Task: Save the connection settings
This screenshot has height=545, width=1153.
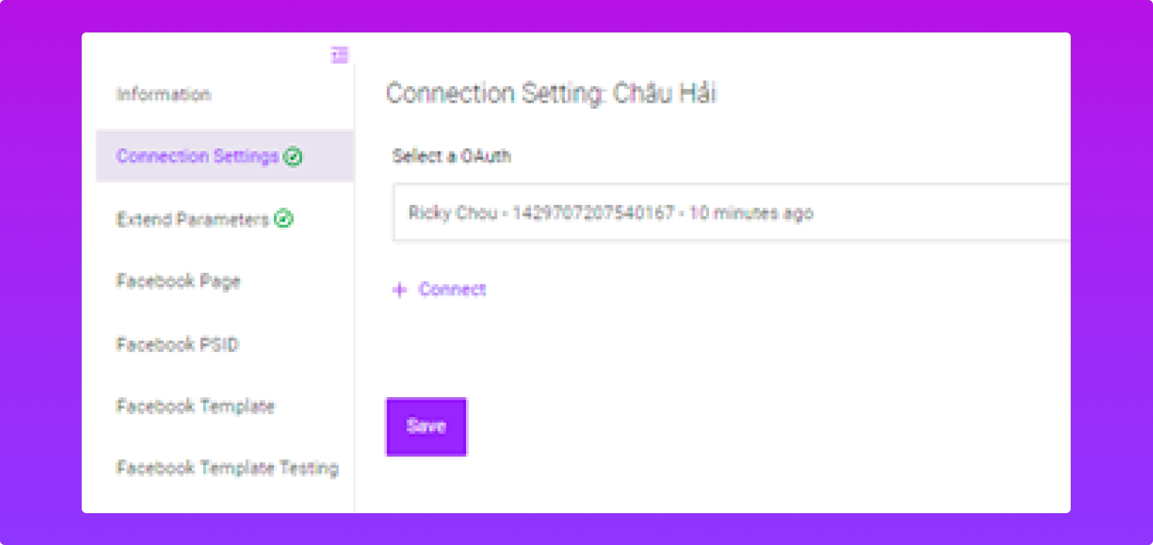Action: click(426, 427)
